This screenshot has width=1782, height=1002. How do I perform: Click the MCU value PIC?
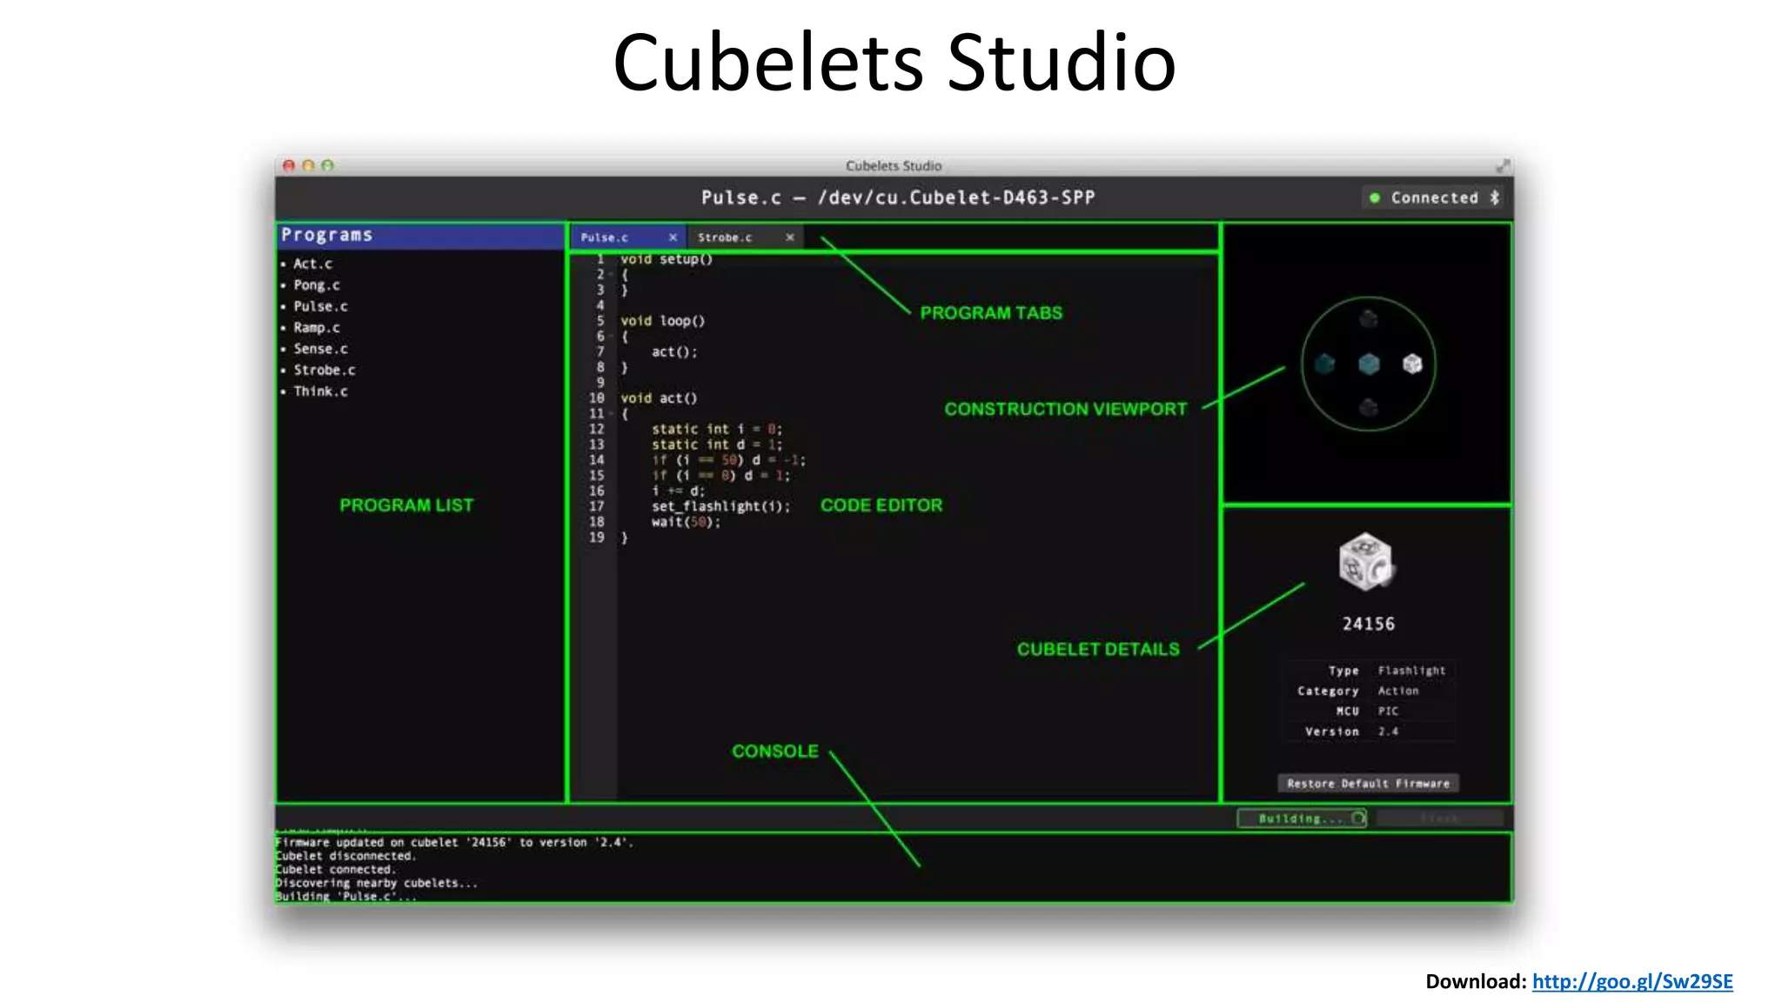pyautogui.click(x=1388, y=711)
